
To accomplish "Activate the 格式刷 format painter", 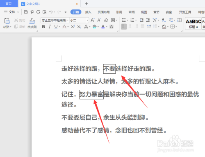I will (x=32, y=23).
